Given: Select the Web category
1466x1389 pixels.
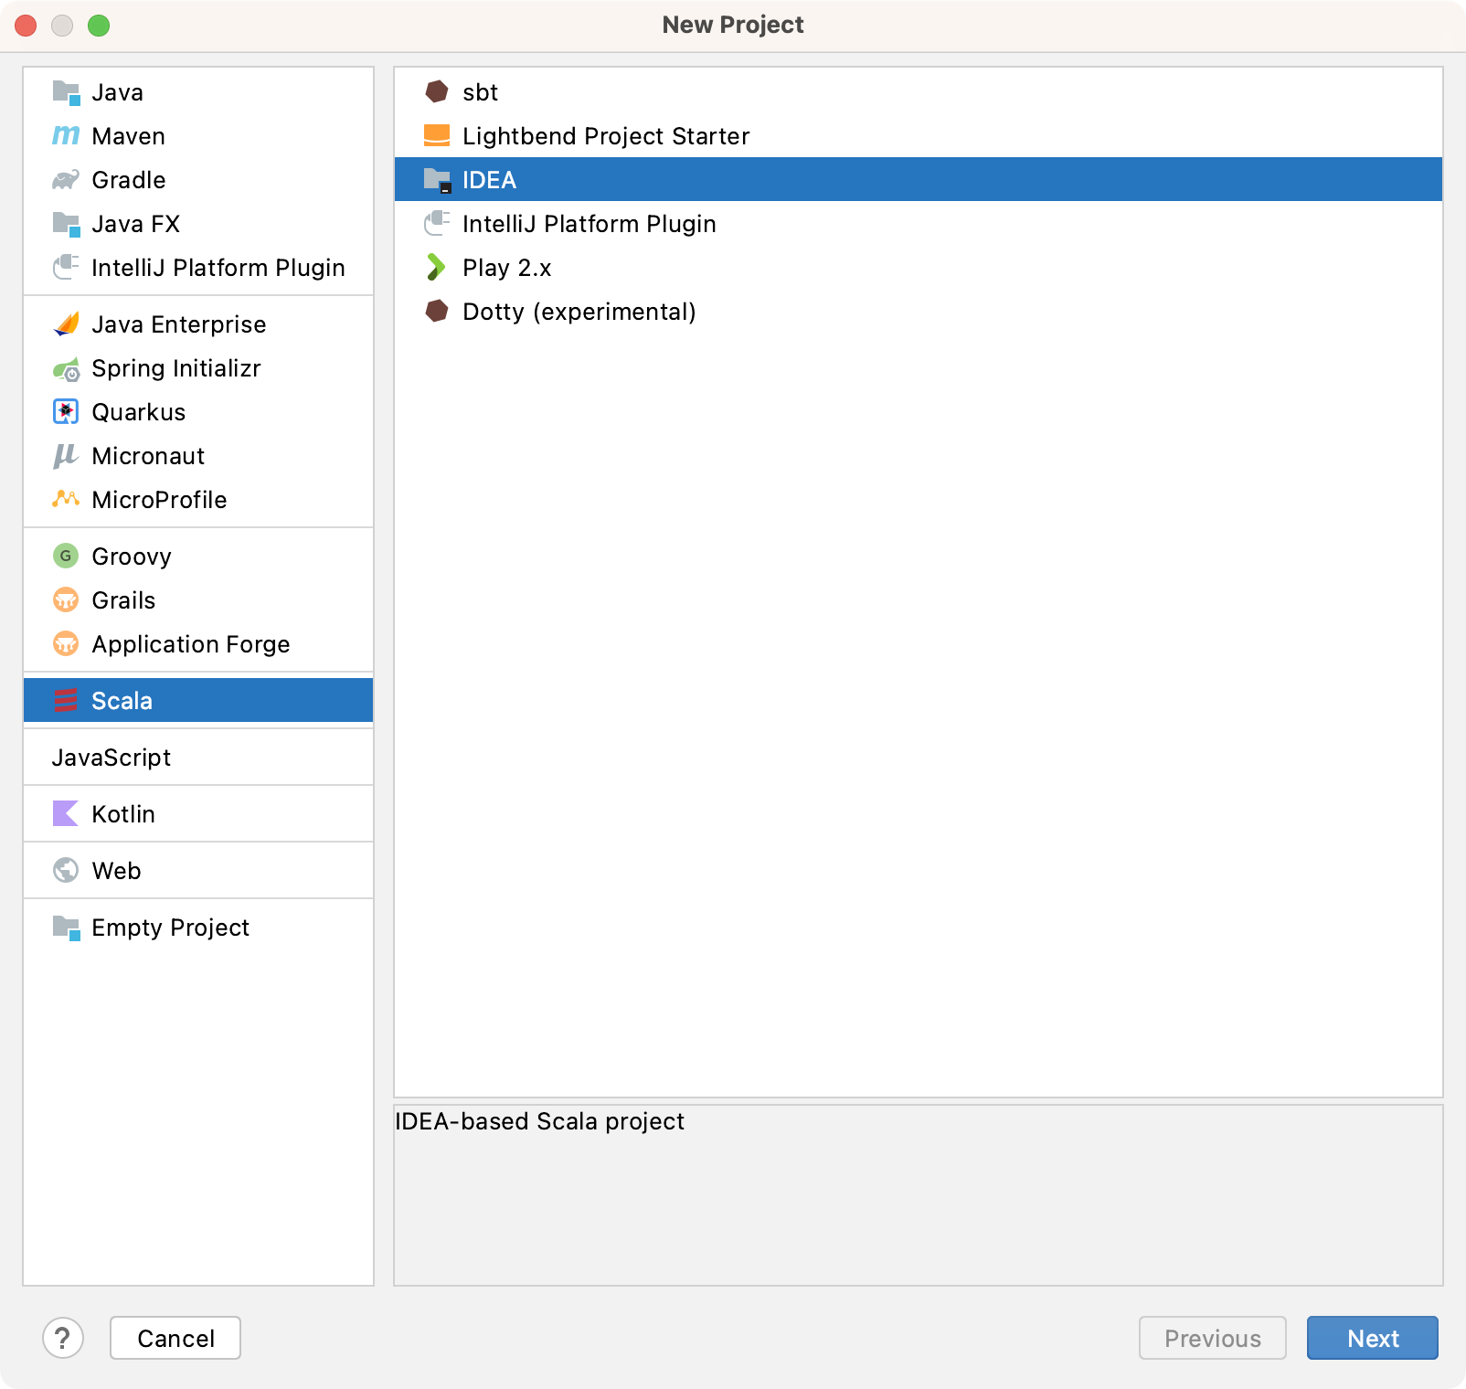Looking at the screenshot, I should pyautogui.click(x=198, y=871).
